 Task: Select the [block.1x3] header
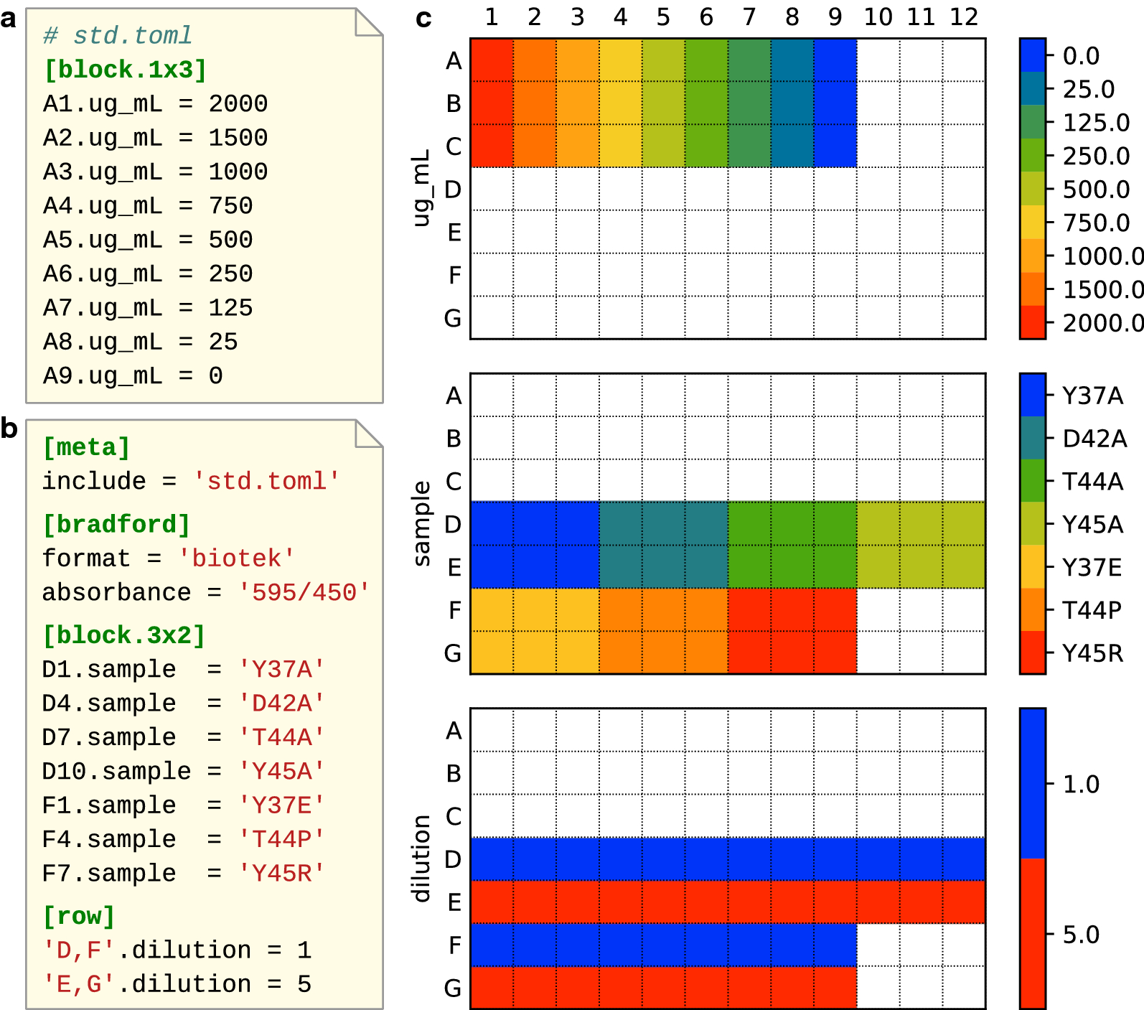tap(126, 70)
